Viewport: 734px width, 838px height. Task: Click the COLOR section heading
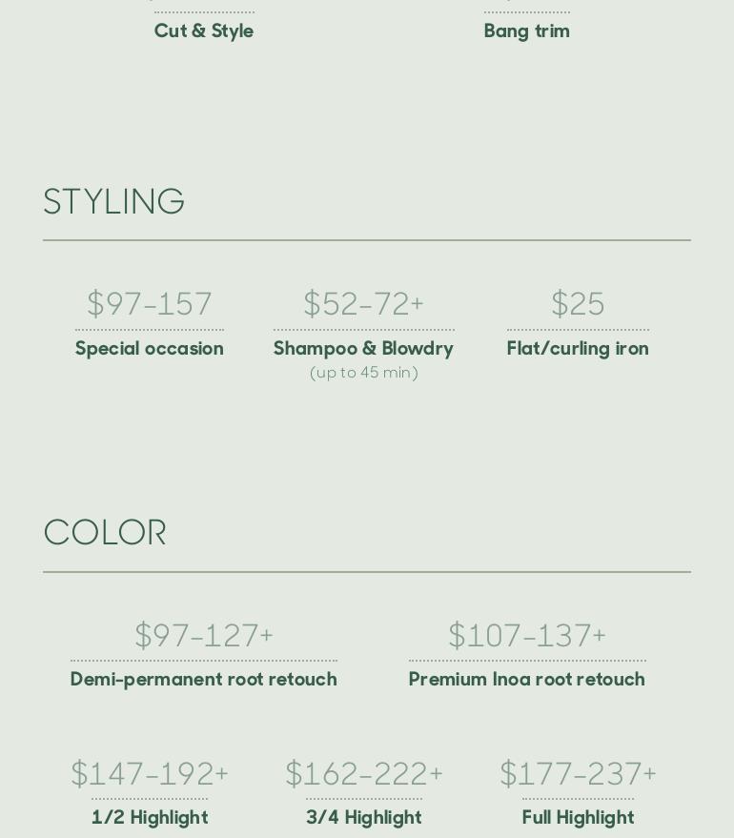point(105,533)
